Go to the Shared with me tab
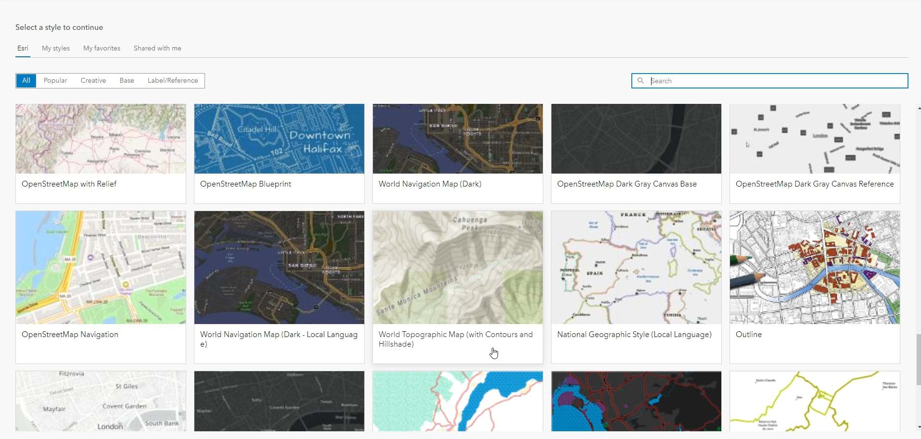This screenshot has width=921, height=439. point(157,48)
